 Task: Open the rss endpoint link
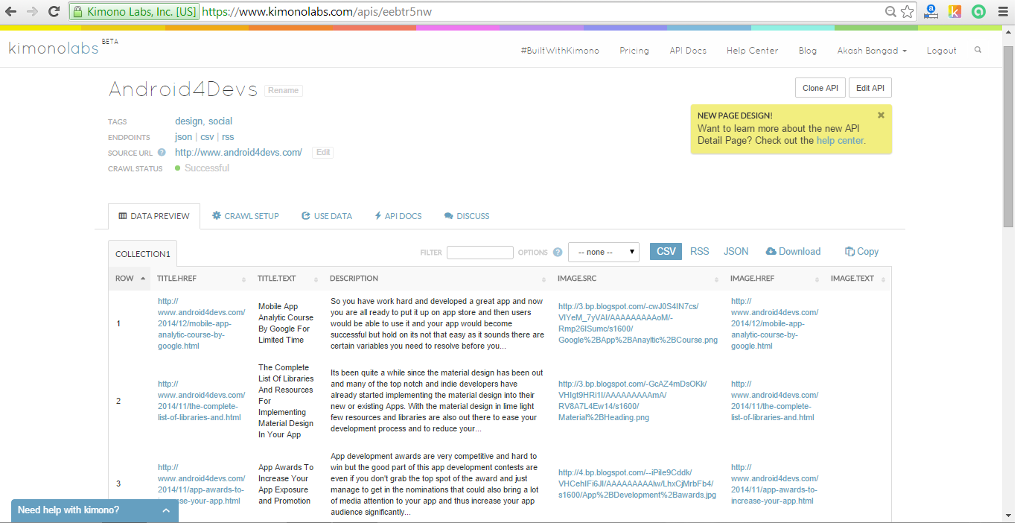228,137
